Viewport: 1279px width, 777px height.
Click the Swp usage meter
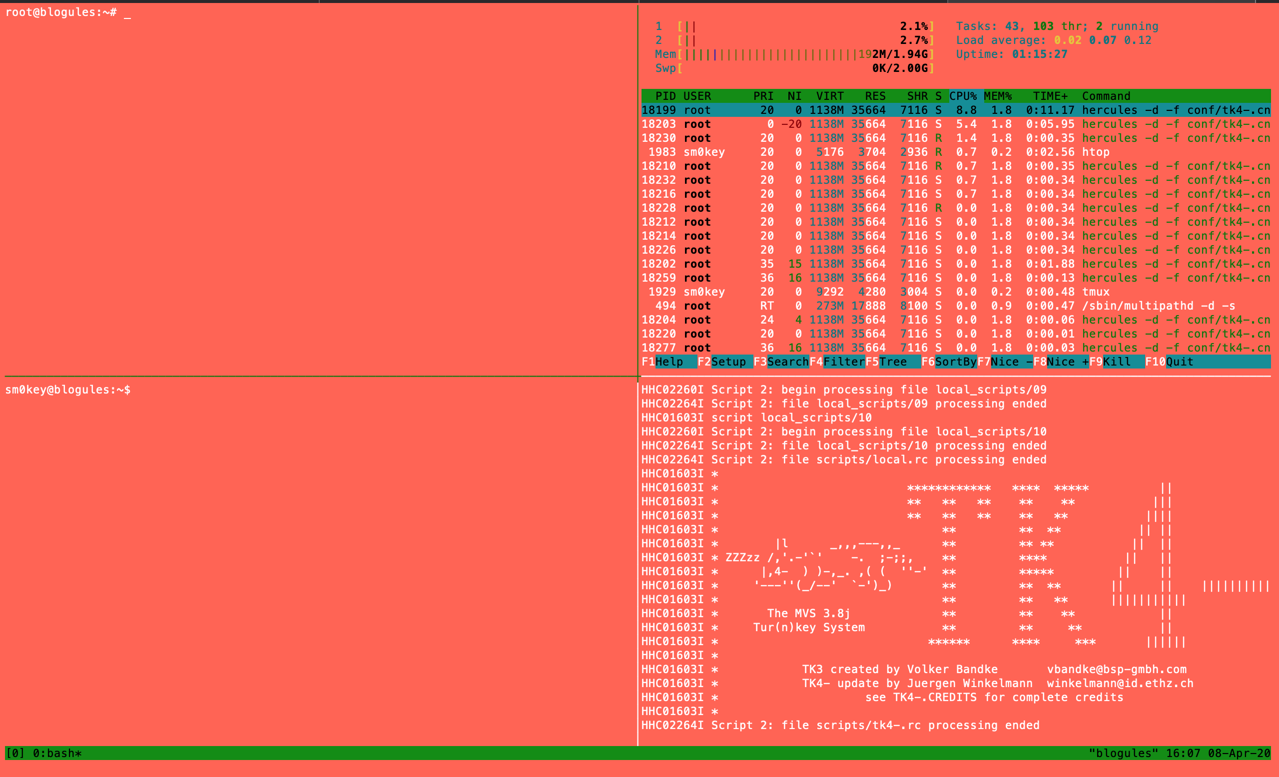795,68
